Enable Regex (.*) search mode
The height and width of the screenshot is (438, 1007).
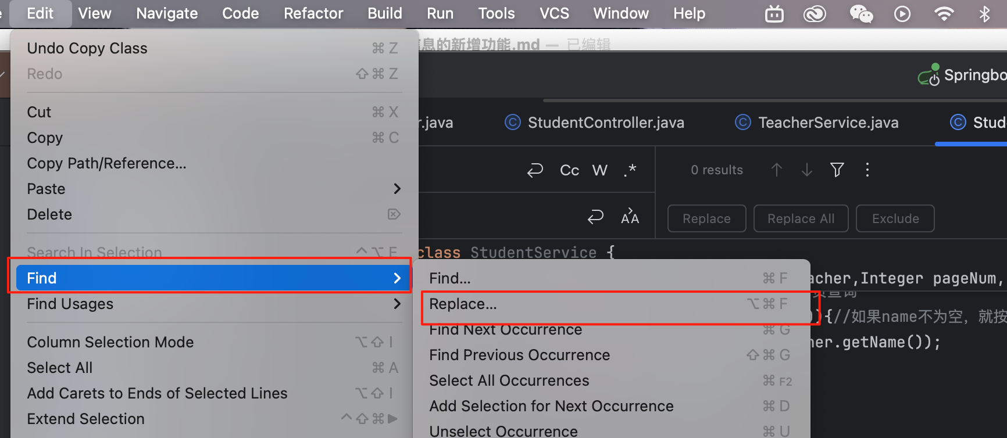coord(630,170)
